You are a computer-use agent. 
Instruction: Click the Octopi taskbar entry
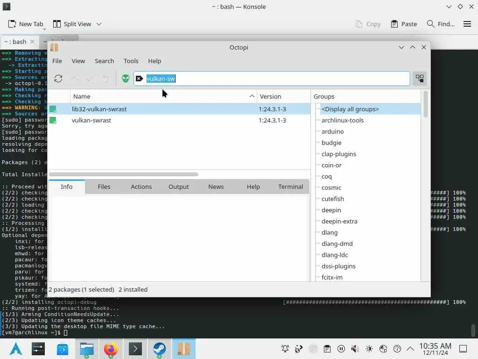click(184, 349)
